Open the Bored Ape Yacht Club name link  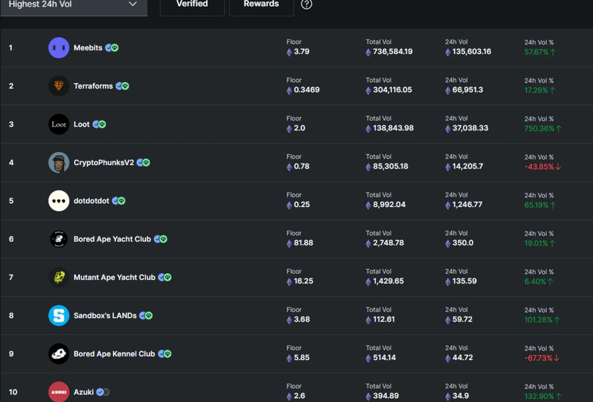[112, 239]
